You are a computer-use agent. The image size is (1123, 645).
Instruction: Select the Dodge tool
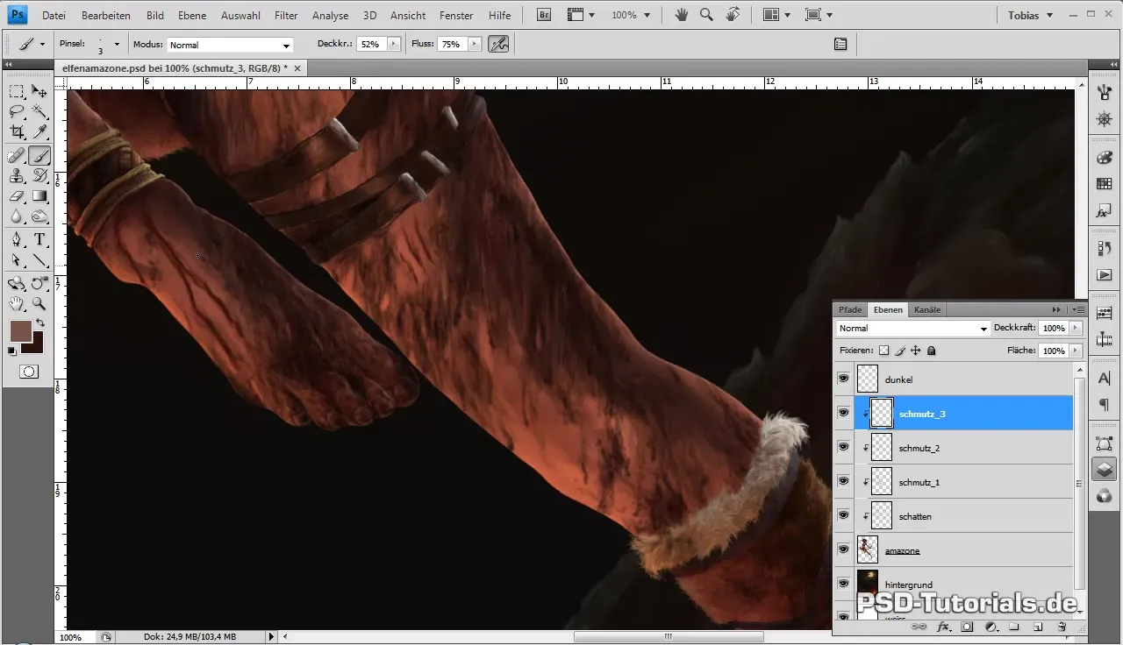[x=39, y=216]
